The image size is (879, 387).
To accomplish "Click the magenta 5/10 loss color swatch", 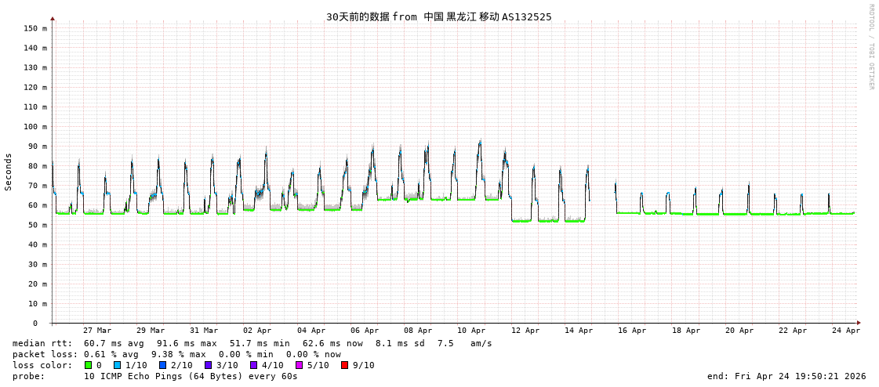I will click(300, 365).
